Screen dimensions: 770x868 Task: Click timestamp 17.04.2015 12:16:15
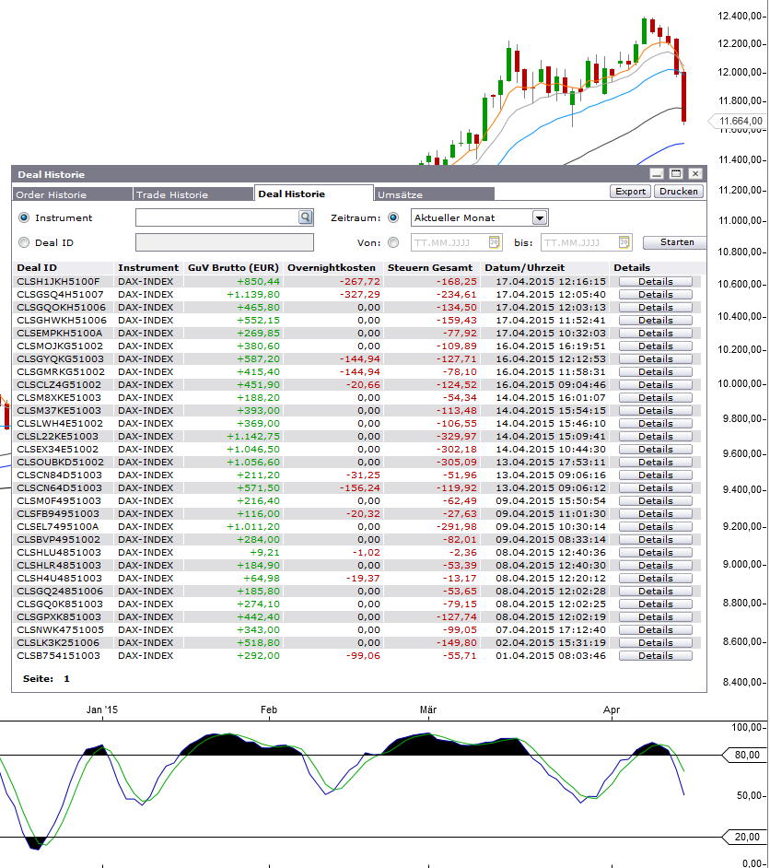pyautogui.click(x=551, y=282)
